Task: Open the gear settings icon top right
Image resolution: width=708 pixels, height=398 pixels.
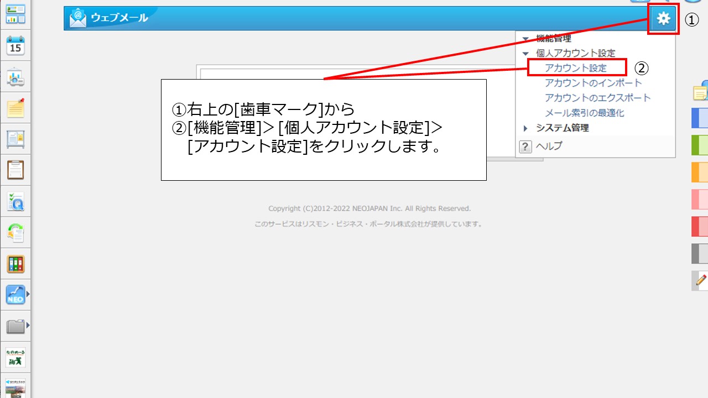Action: point(663,18)
